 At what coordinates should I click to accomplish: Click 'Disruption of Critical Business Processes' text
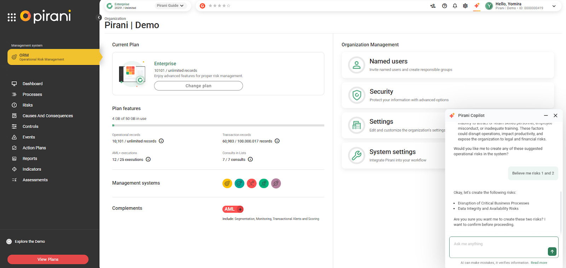493,203
